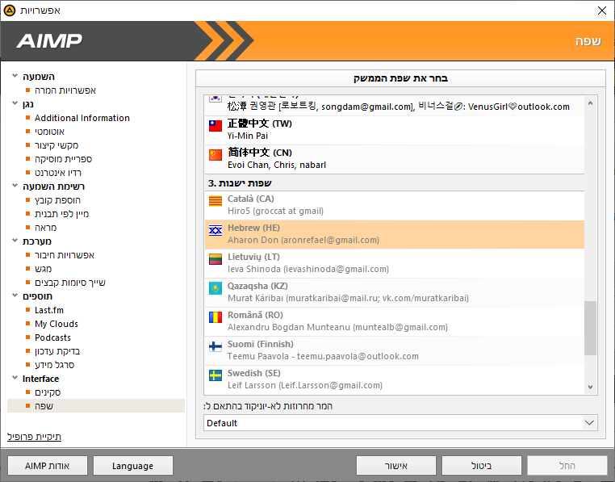The height and width of the screenshot is (482, 615).
Task: Click the שפות ישנות group header
Action: coord(395,183)
